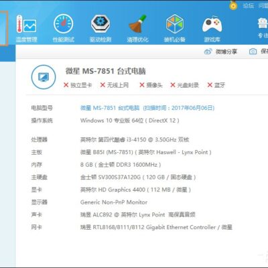Click the 独立显卡 feature label

tap(81, 85)
